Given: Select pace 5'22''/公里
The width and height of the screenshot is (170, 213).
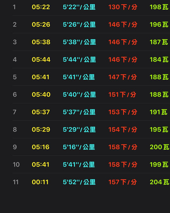Looking at the screenshot, I should [x=79, y=7].
